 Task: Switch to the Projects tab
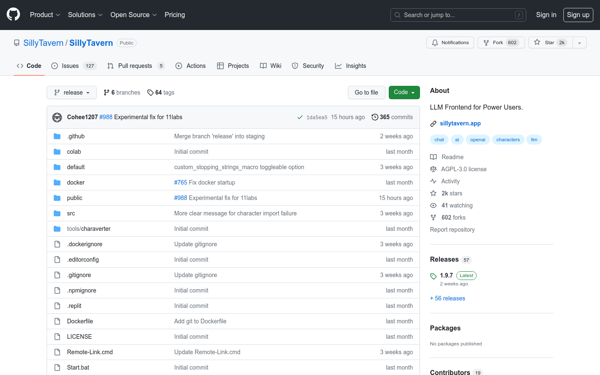click(233, 66)
